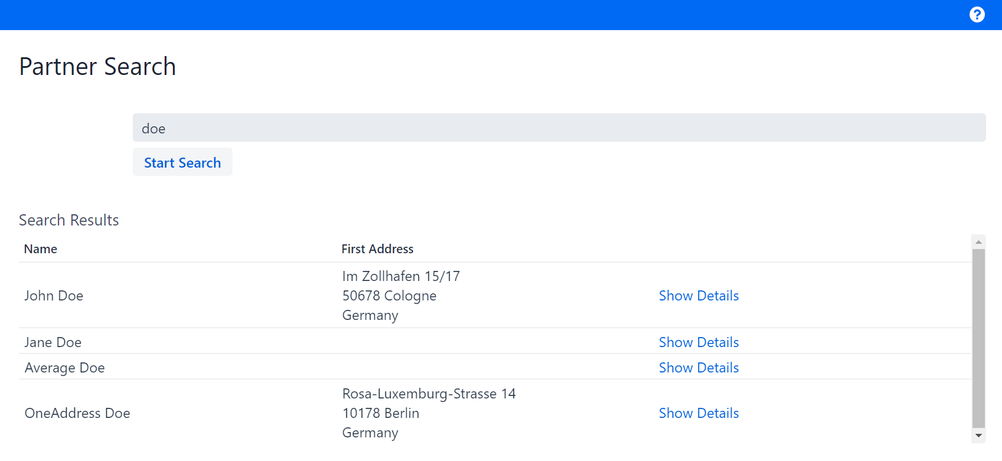
Task: Click the vertical scrollbar thumb
Action: pyautogui.click(x=978, y=339)
